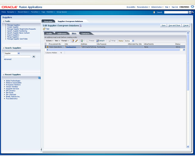Open the Format dropdown menu

point(65,41)
